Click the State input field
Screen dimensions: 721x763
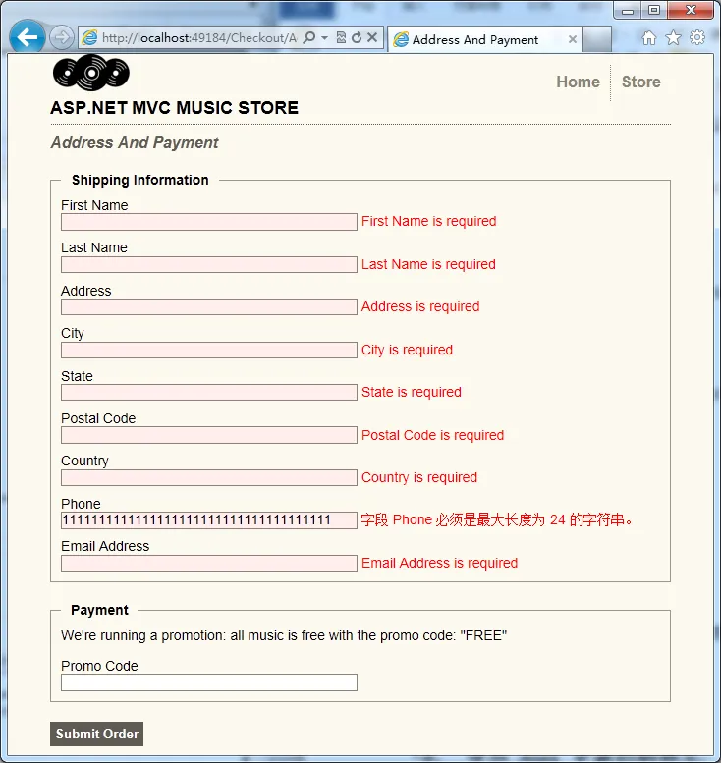(209, 392)
